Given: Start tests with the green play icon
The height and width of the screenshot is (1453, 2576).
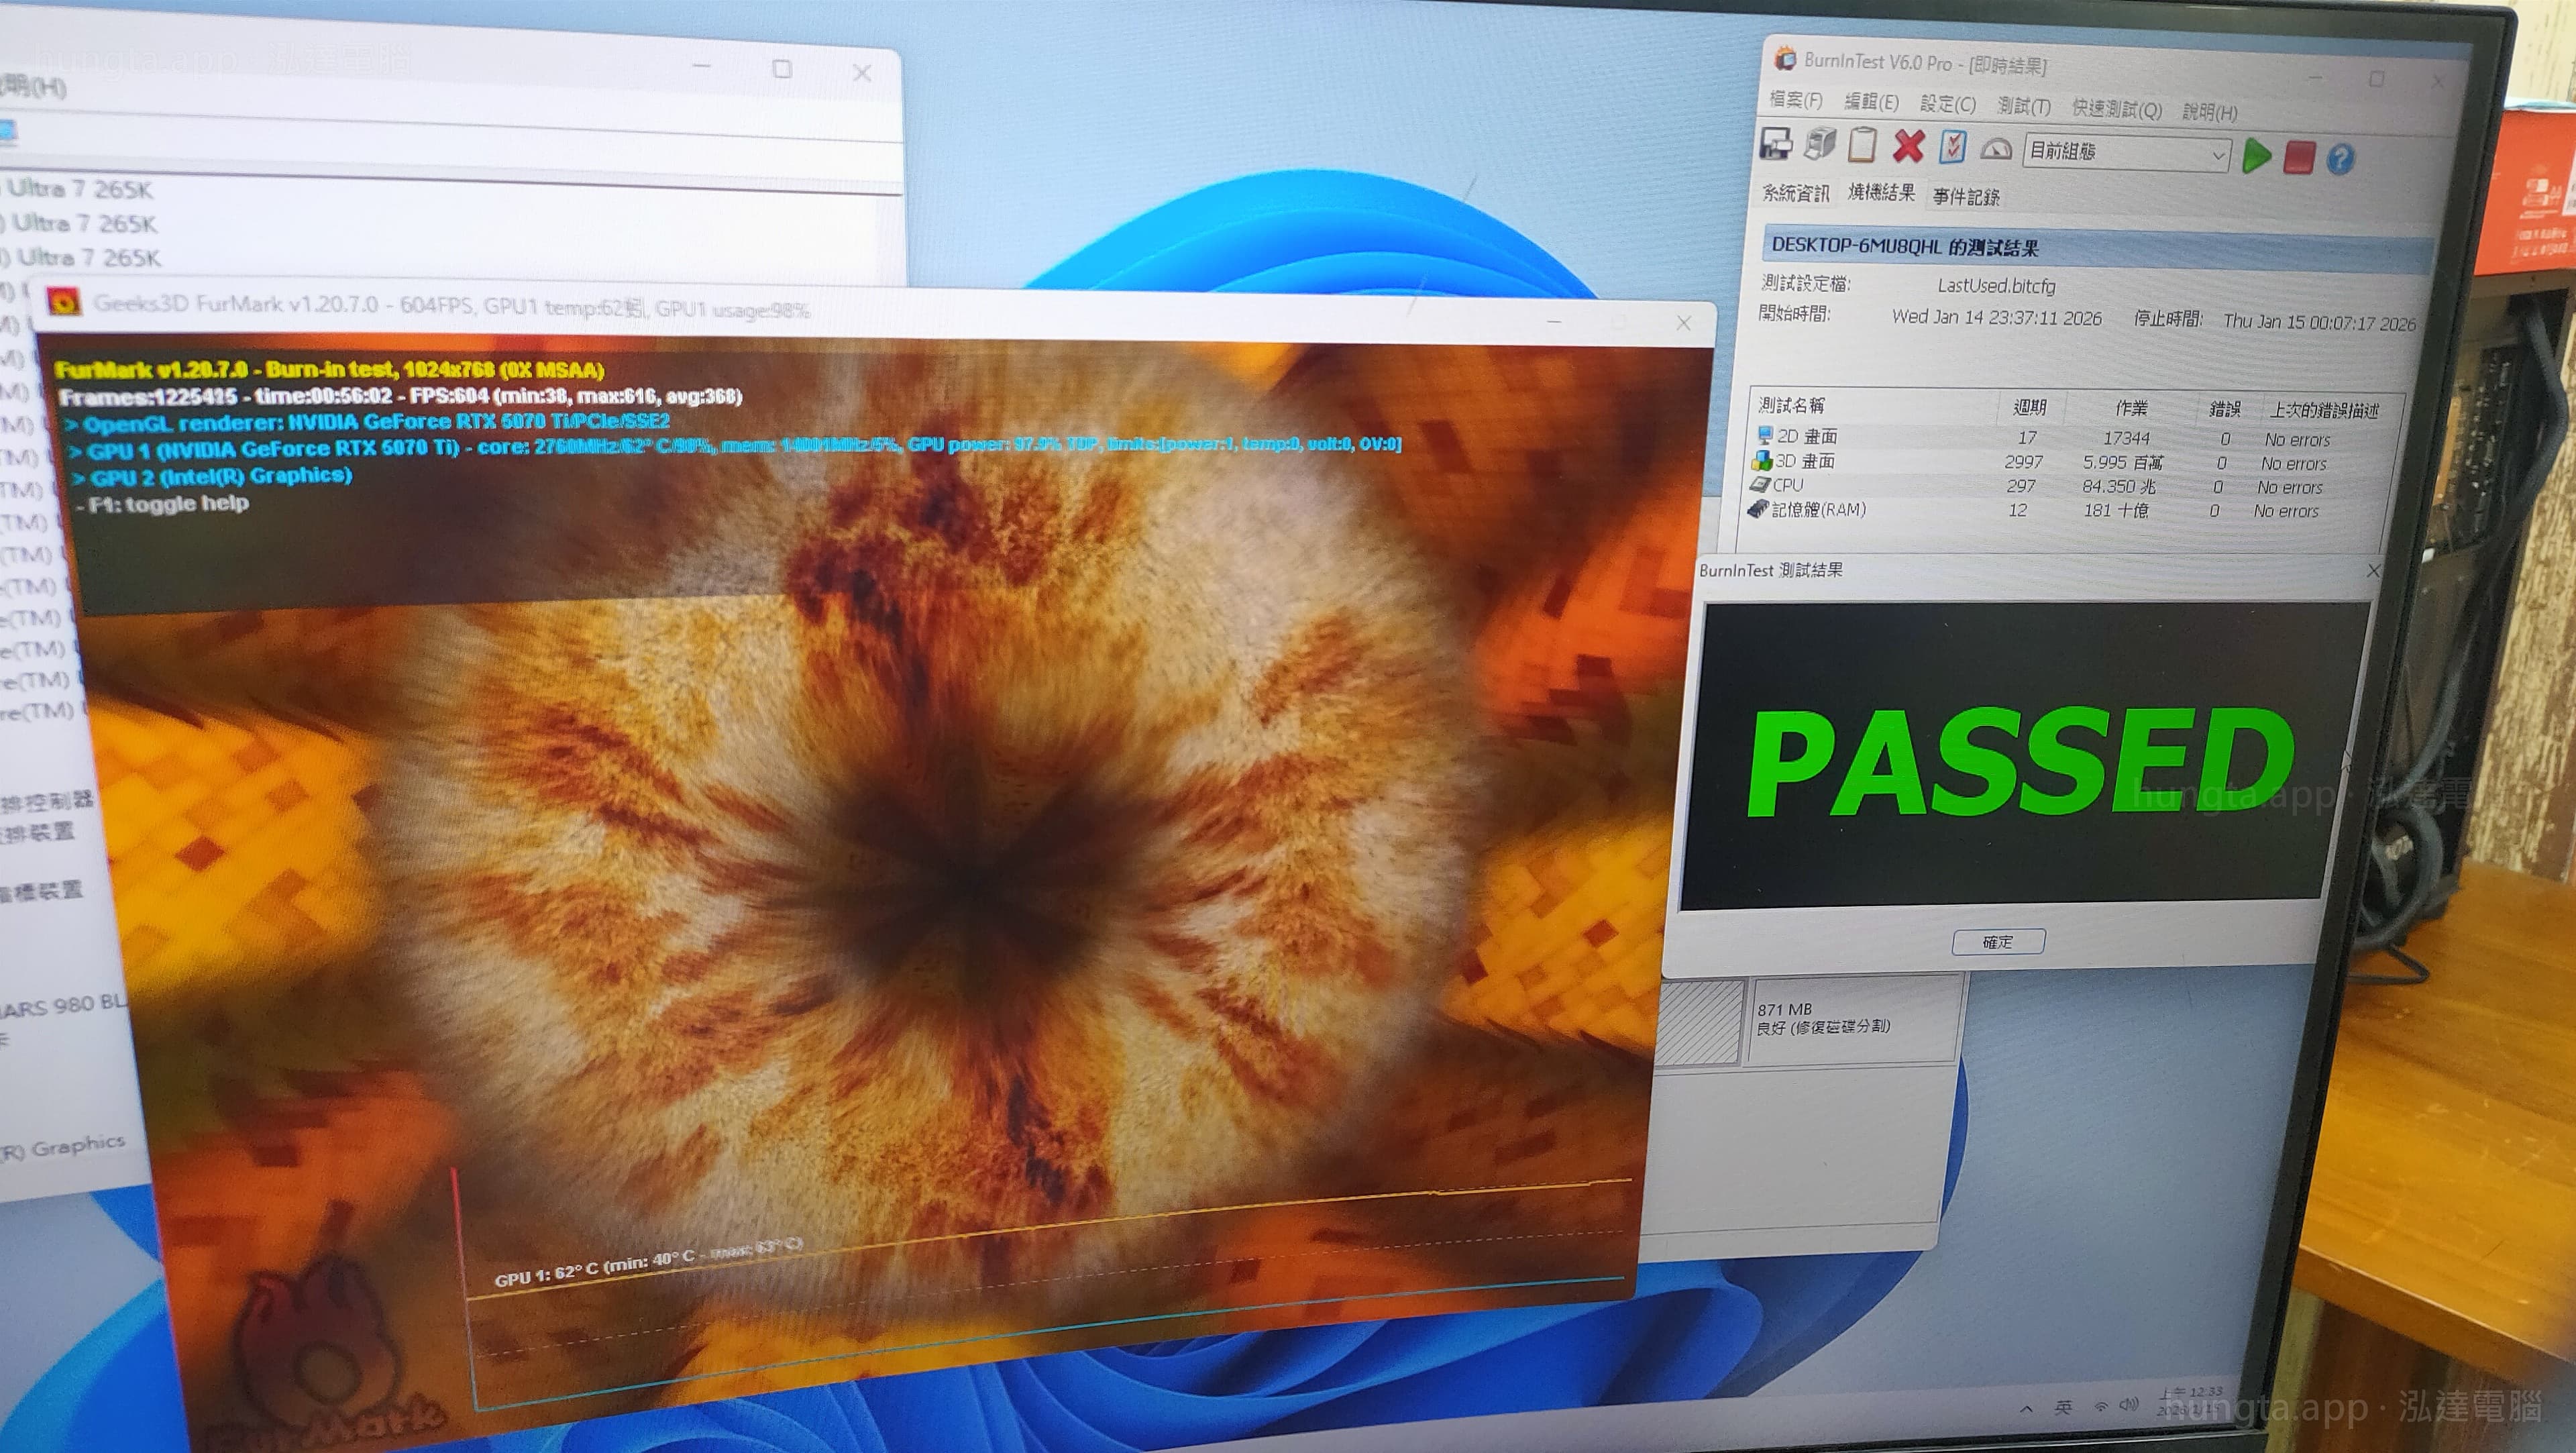Looking at the screenshot, I should [x=2257, y=156].
